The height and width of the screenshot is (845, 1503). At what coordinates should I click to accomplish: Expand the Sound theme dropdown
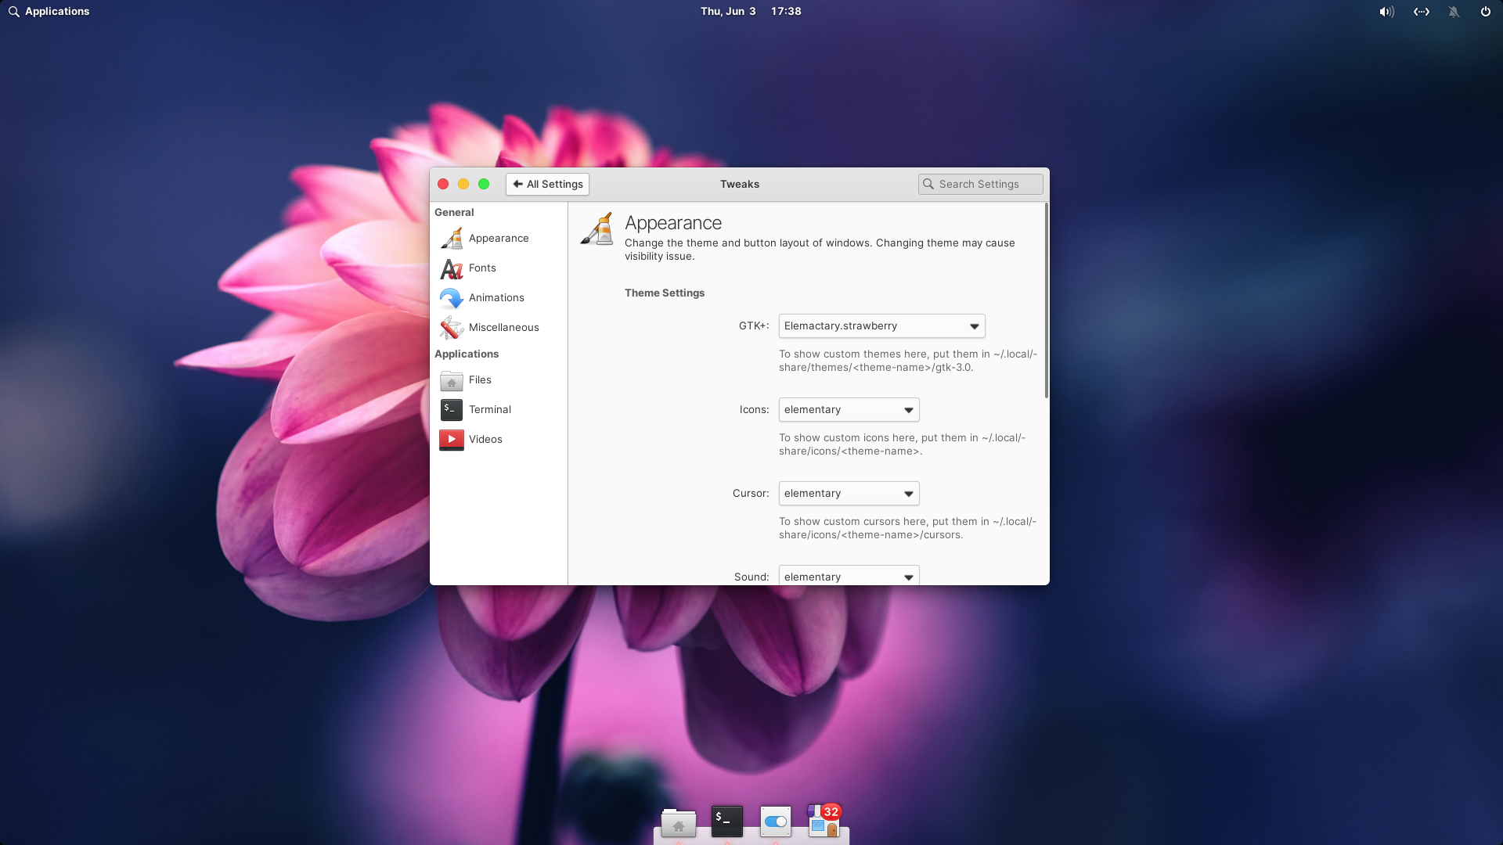(x=849, y=577)
